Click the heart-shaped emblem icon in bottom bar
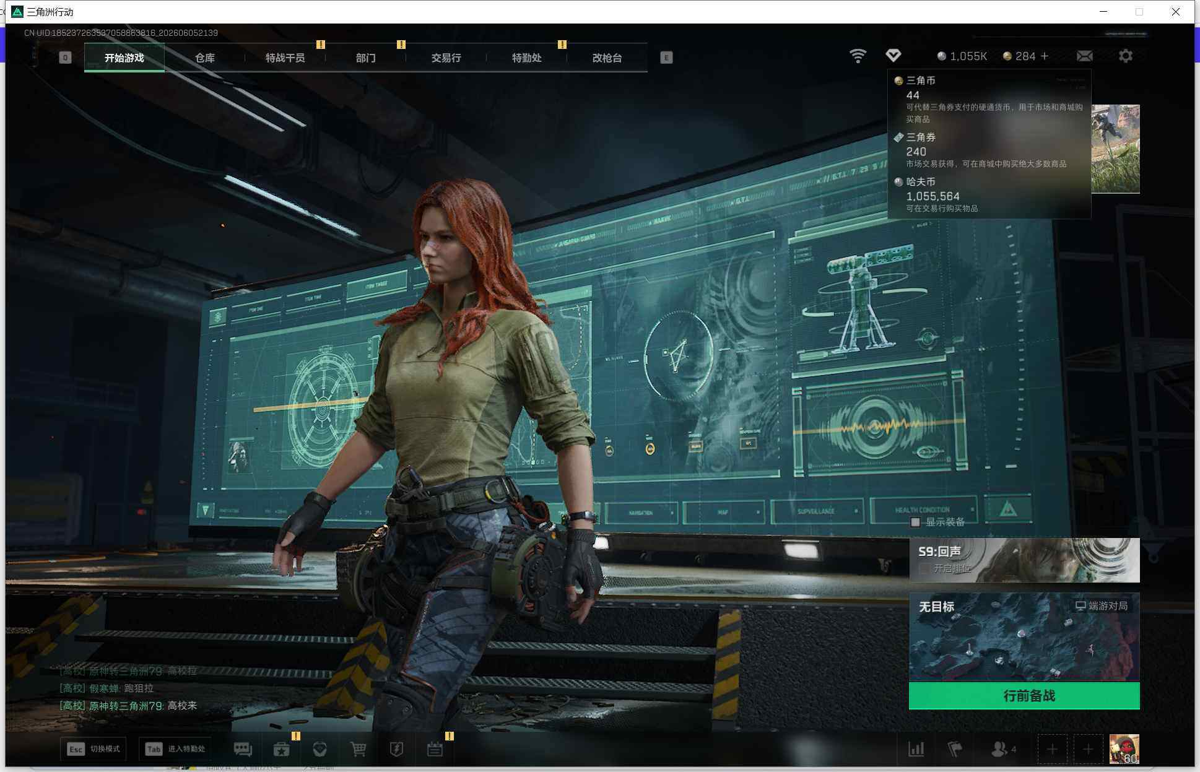The width and height of the screenshot is (1200, 772). point(320,750)
